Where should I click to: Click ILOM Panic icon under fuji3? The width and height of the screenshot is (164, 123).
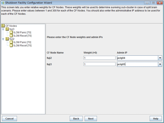(x=11, y=32)
